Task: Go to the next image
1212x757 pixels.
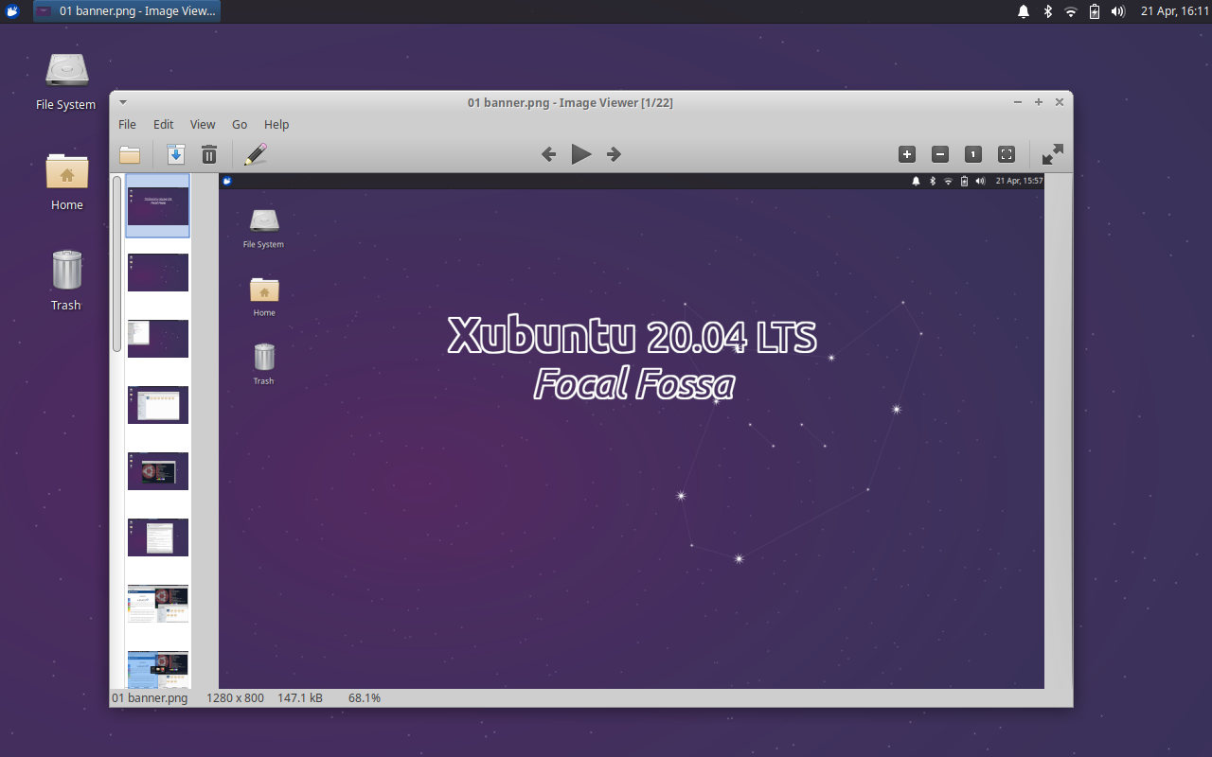Action: coord(613,153)
